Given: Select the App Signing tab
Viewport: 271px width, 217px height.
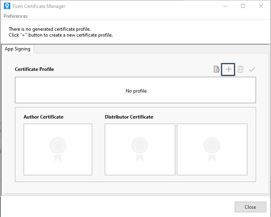Looking at the screenshot, I should point(17,49).
